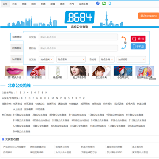Open the 机票 tab in top navigation
The width and height of the screenshot is (159, 159).
tap(43, 4)
